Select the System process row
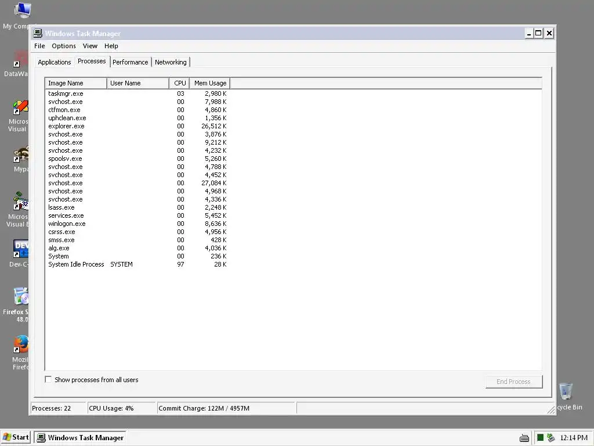Screen dimensions: 594x446 pyautogui.click(x=137, y=256)
